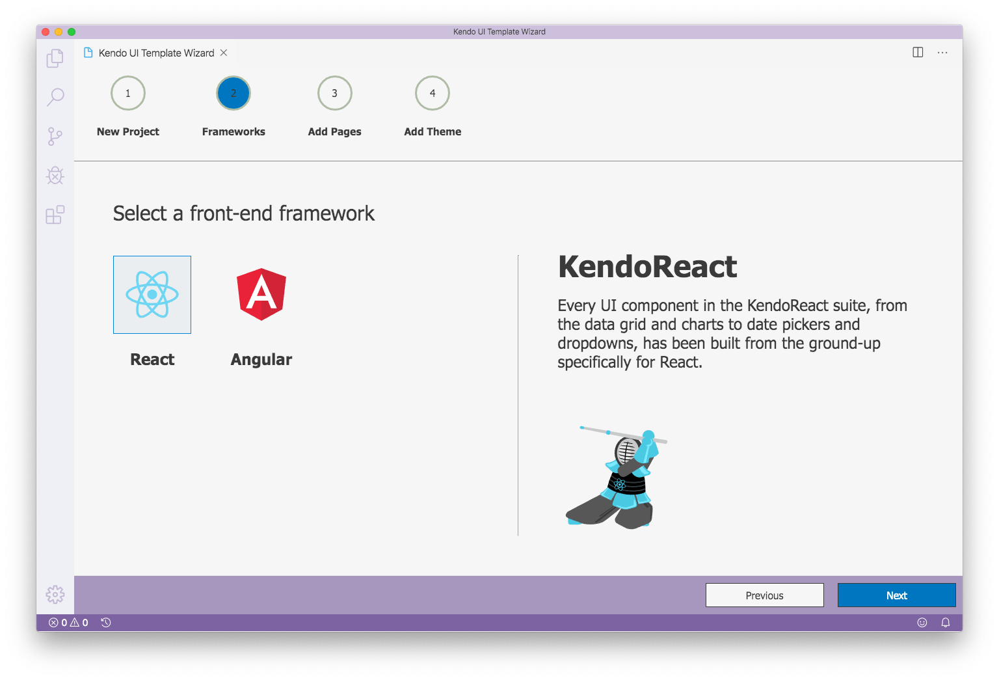Screen dimensions: 999x680
Task: Click the Add Theme step label
Action: click(x=433, y=131)
